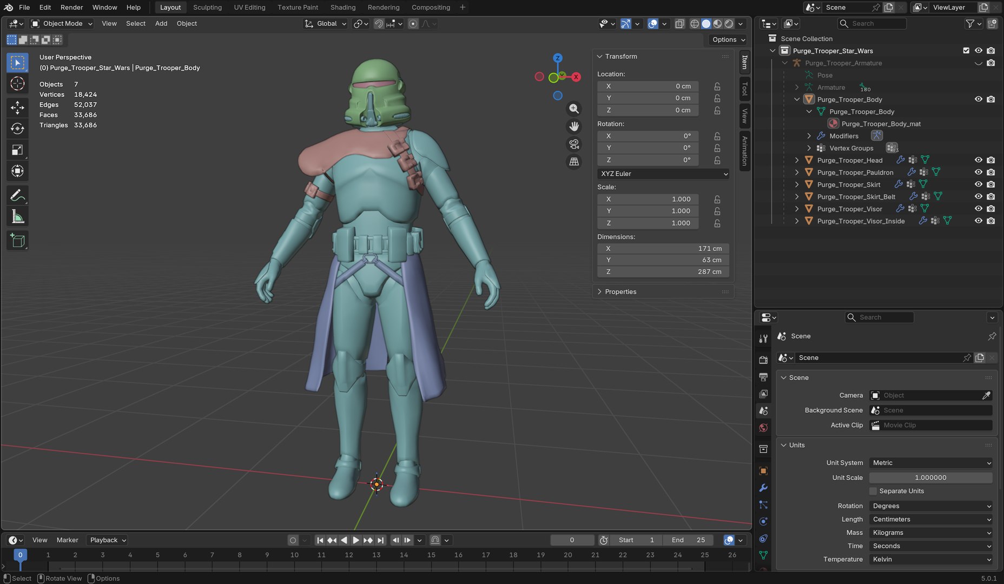
Task: Hide Purge_Trooper_Pauldron with its eye icon
Action: (x=979, y=172)
